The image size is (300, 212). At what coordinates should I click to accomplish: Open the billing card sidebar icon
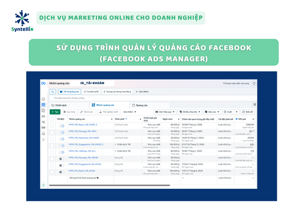[43, 128]
